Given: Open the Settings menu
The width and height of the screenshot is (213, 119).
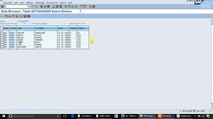Looking at the screenshot, I should (x=30, y=3).
